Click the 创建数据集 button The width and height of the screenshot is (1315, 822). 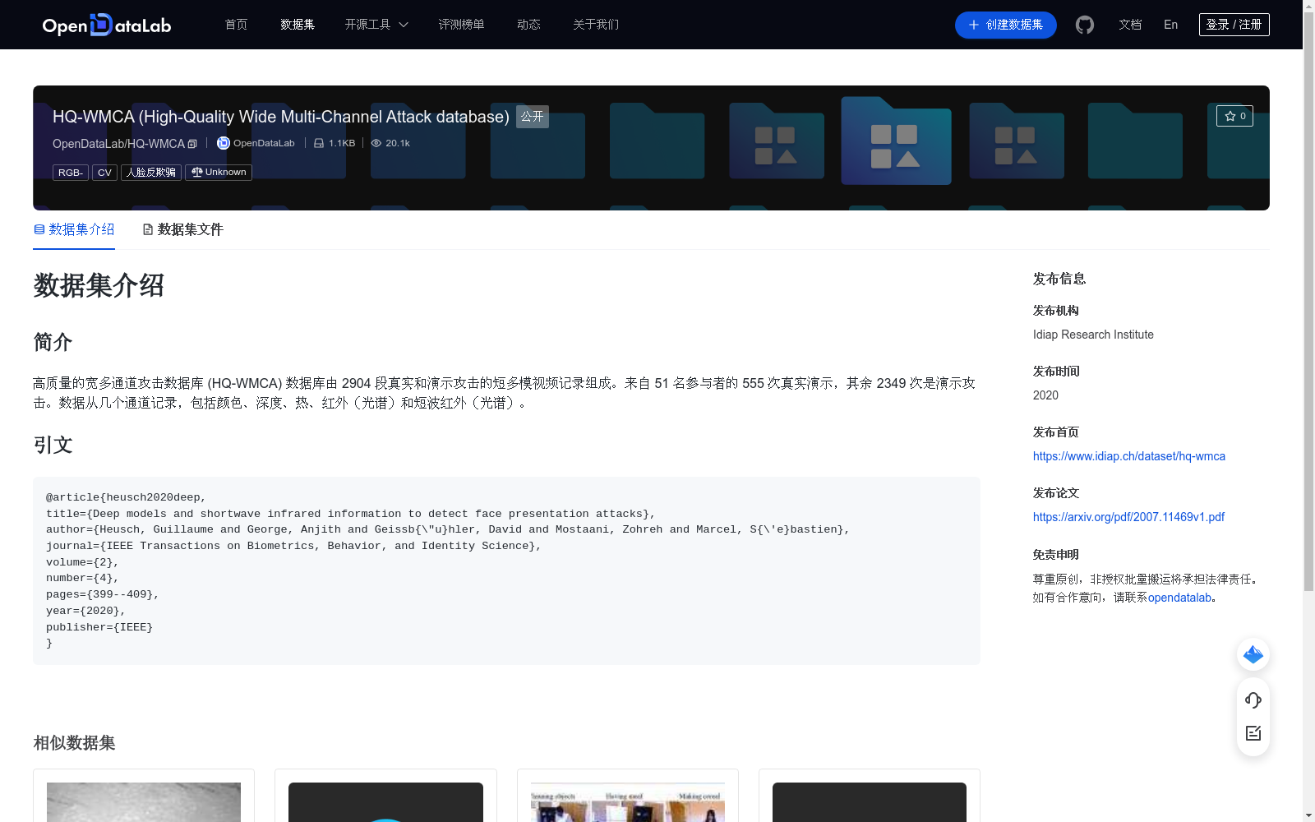pos(1006,25)
